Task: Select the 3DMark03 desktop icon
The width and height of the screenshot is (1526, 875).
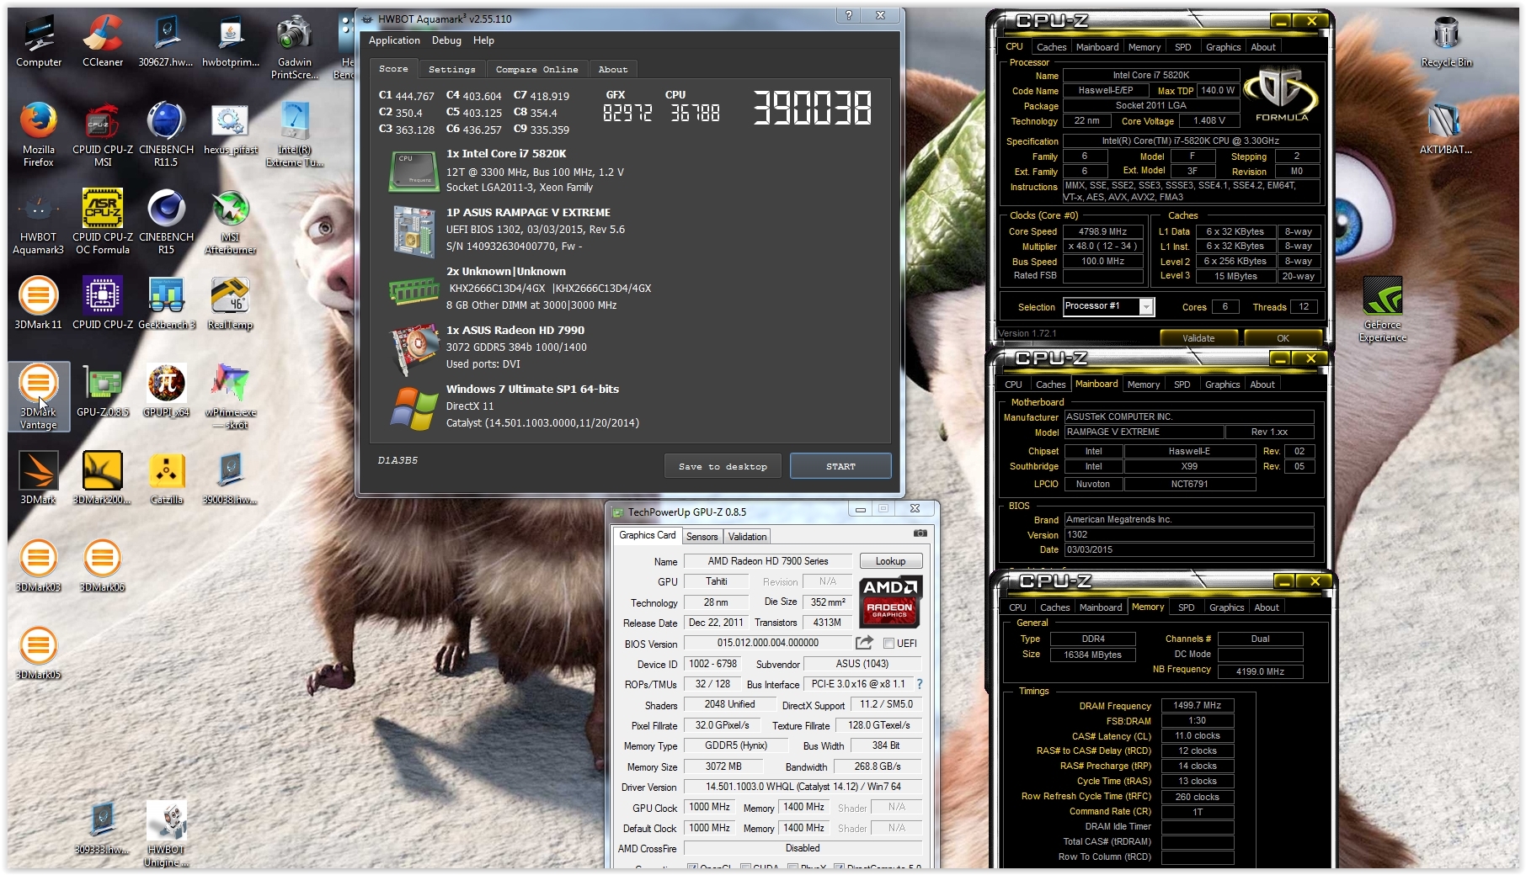Action: tap(39, 565)
